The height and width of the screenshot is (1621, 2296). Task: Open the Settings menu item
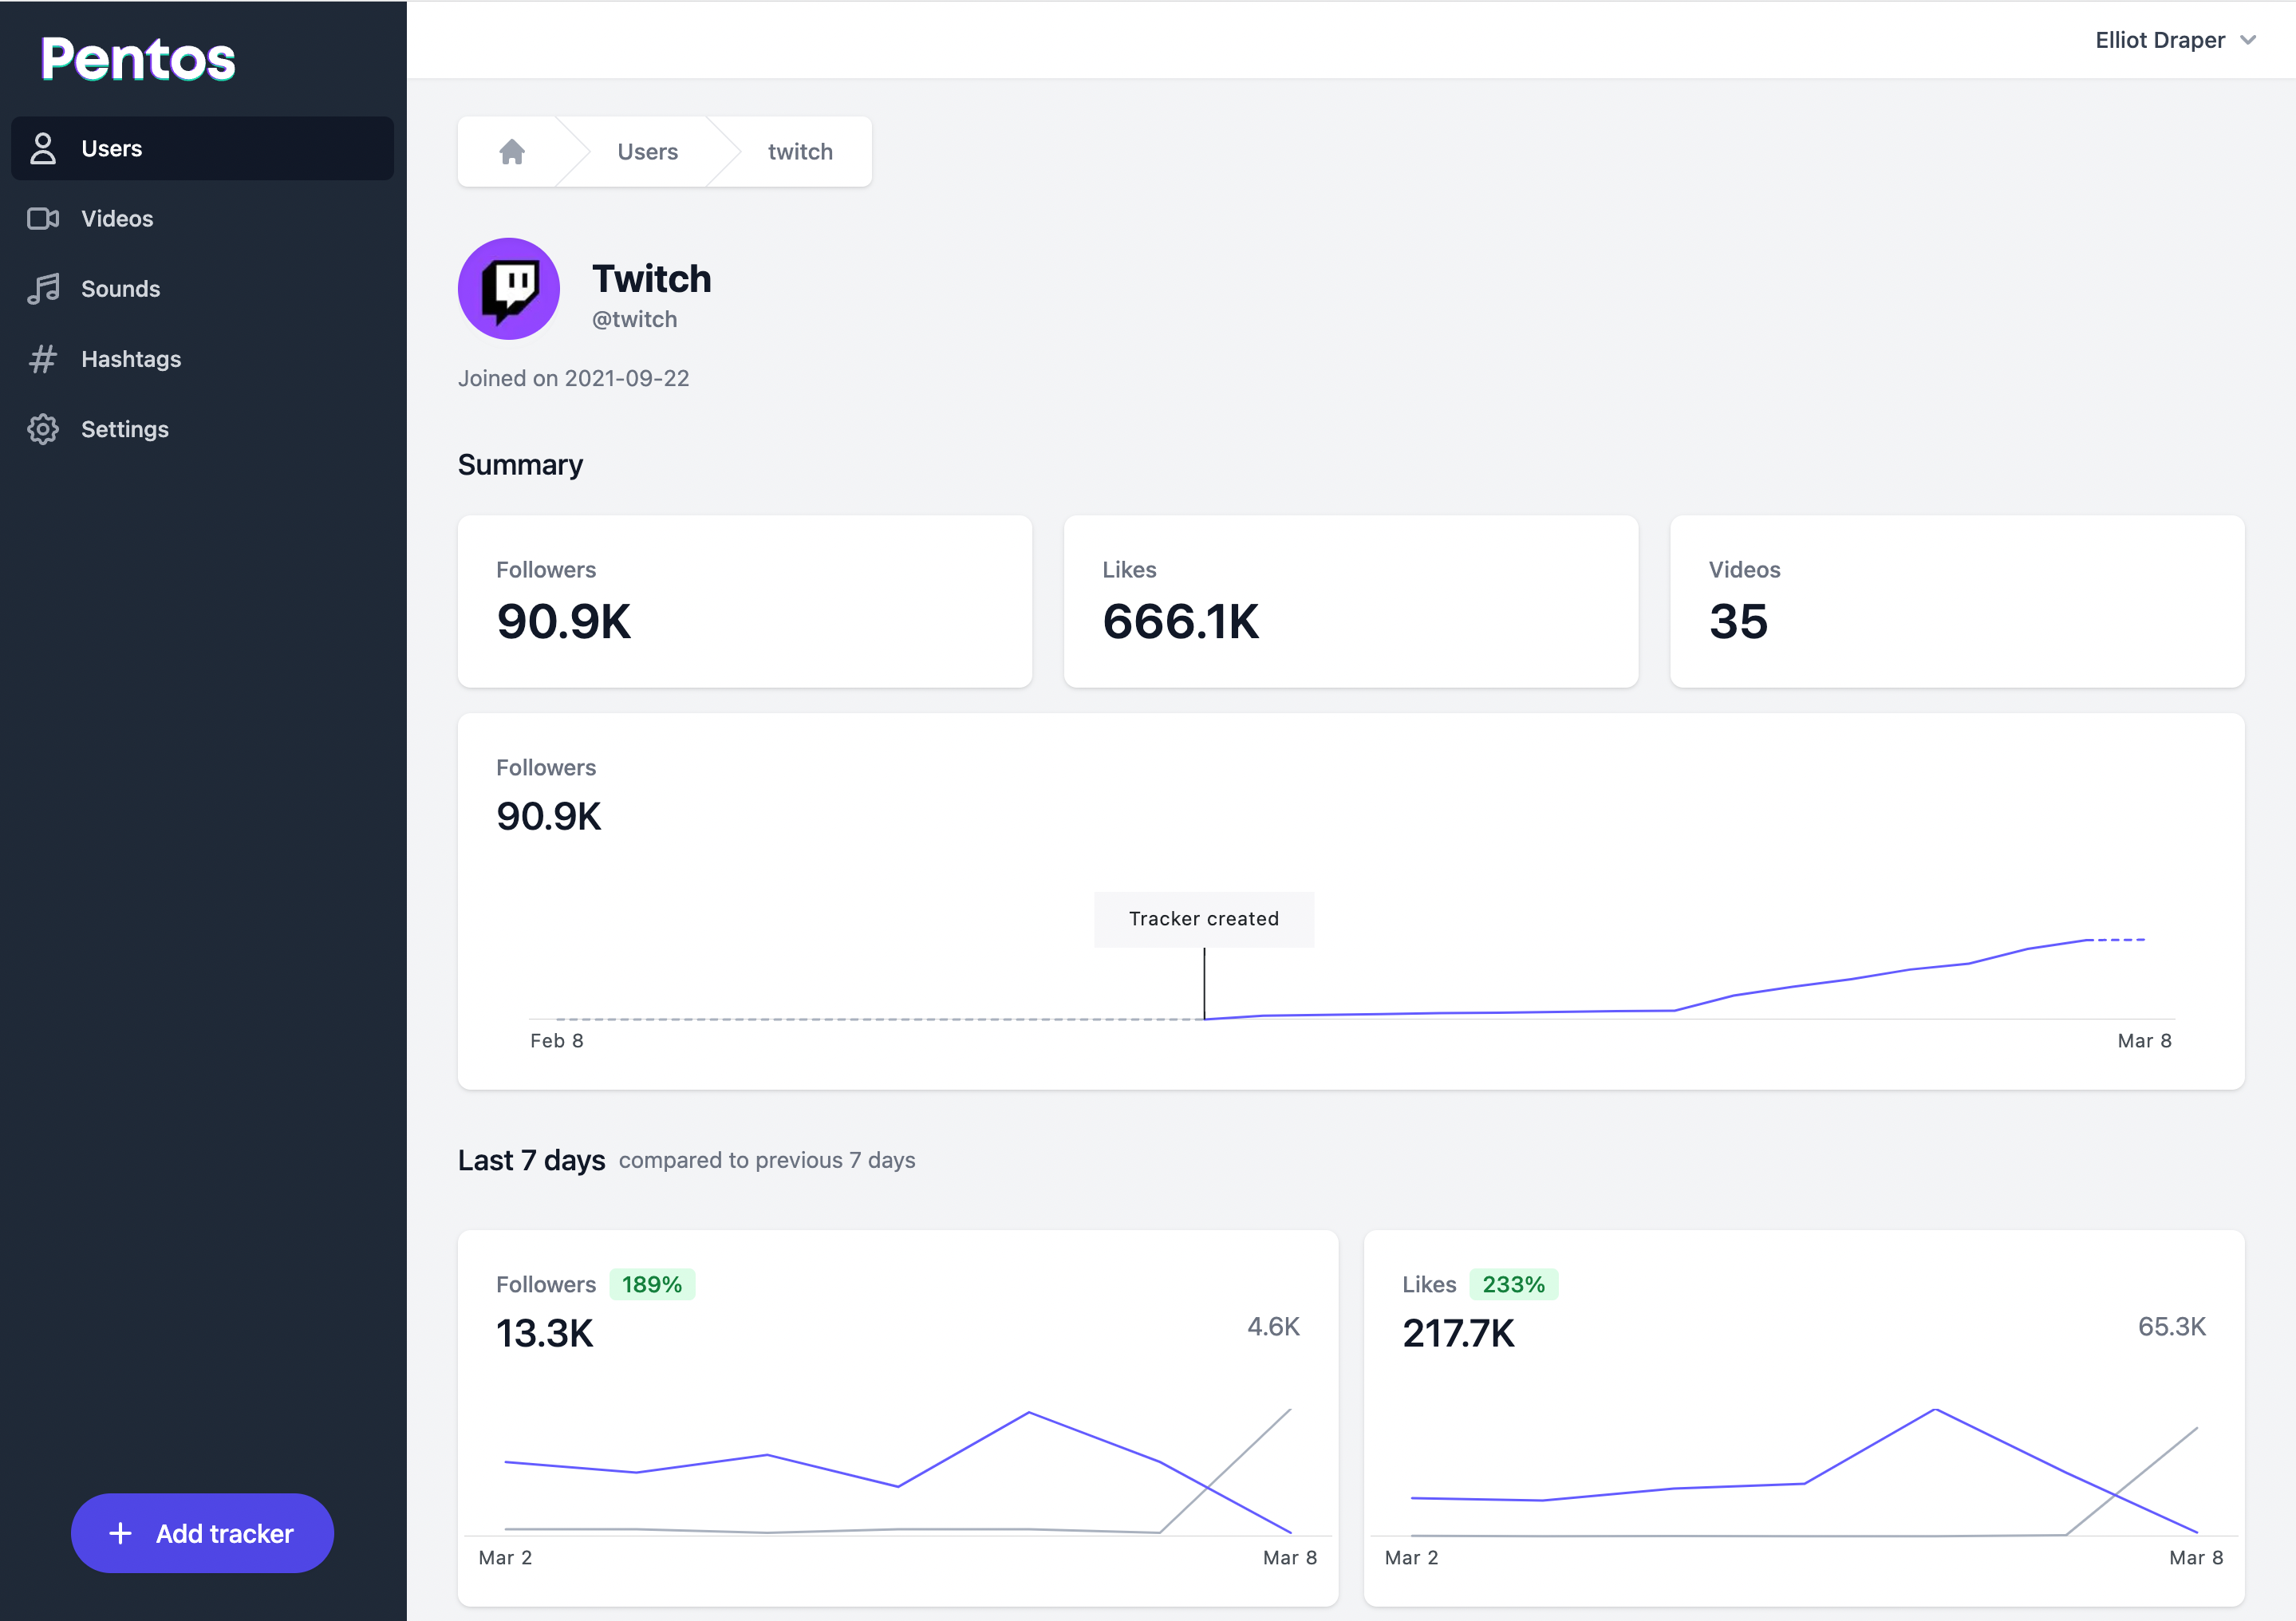[202, 429]
